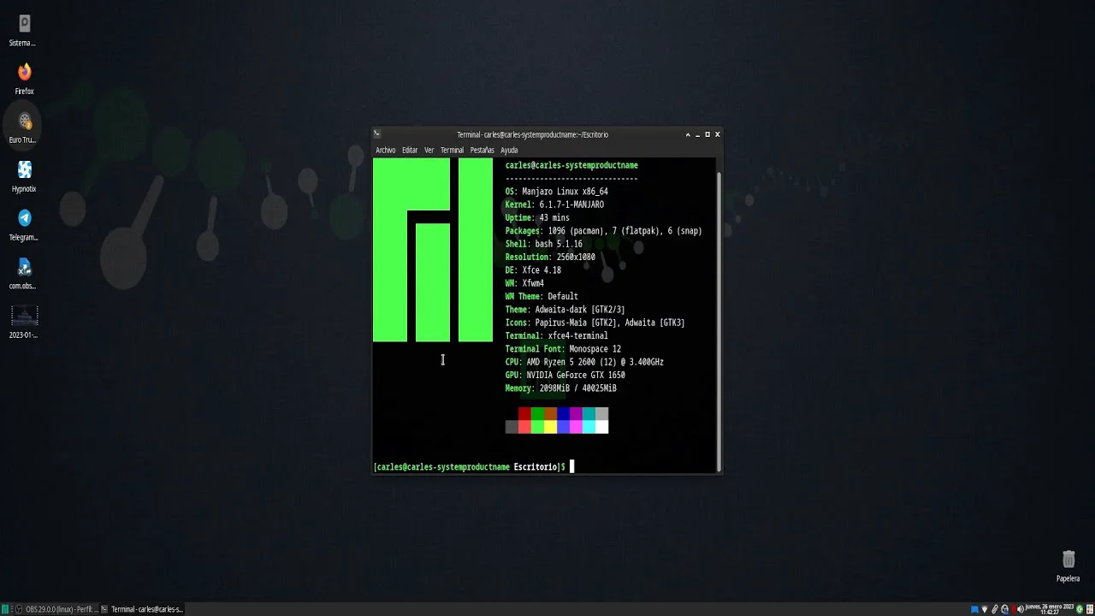Click the terminal window menu icon

pyautogui.click(x=377, y=134)
